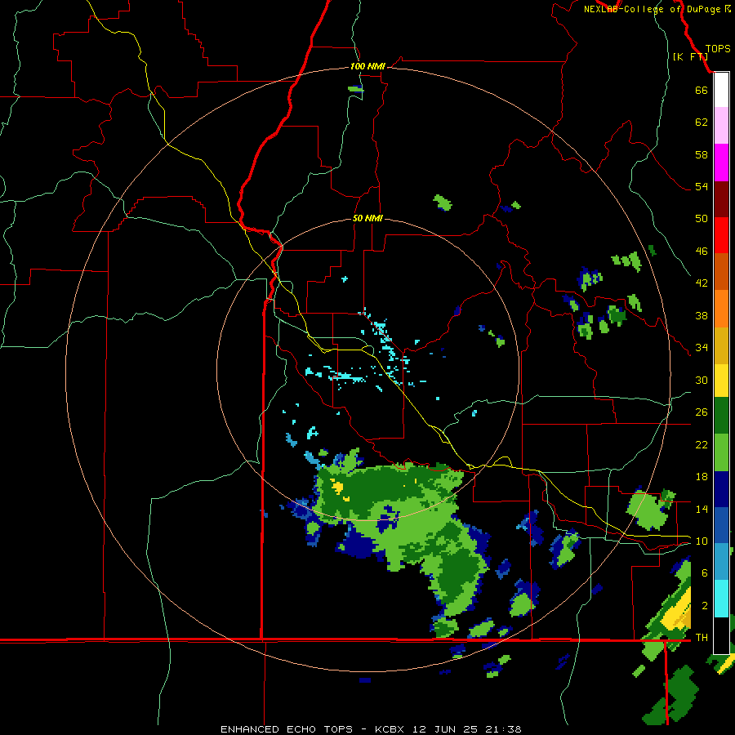This screenshot has width=735, height=735.
Task: Click the 'ENHANCED ECHO TOPS' product title
Action: coord(287,729)
